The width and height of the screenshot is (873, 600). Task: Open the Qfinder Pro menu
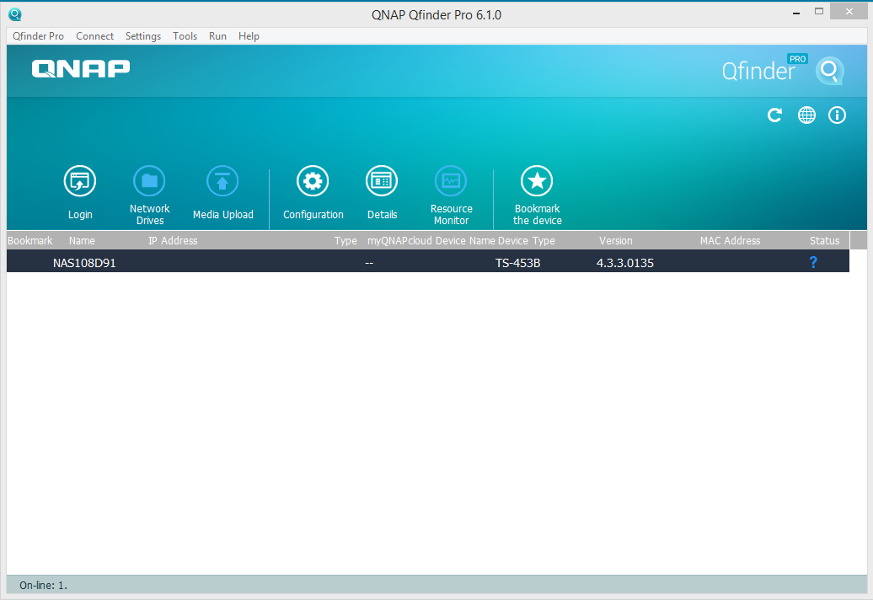pos(39,36)
